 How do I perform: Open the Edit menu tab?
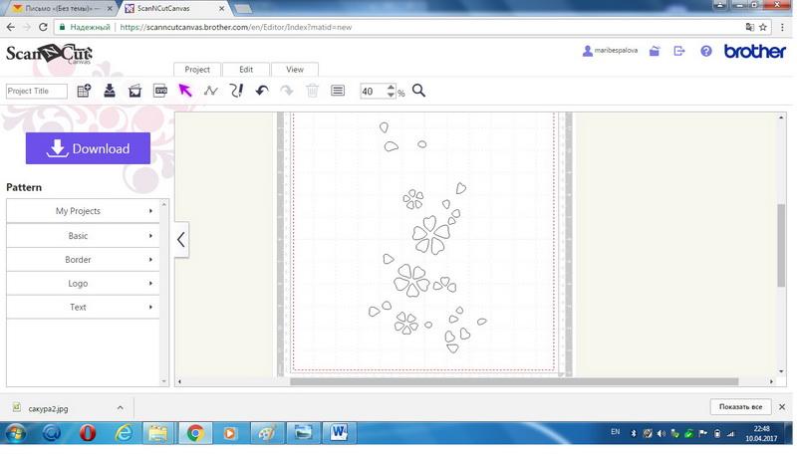click(x=246, y=70)
